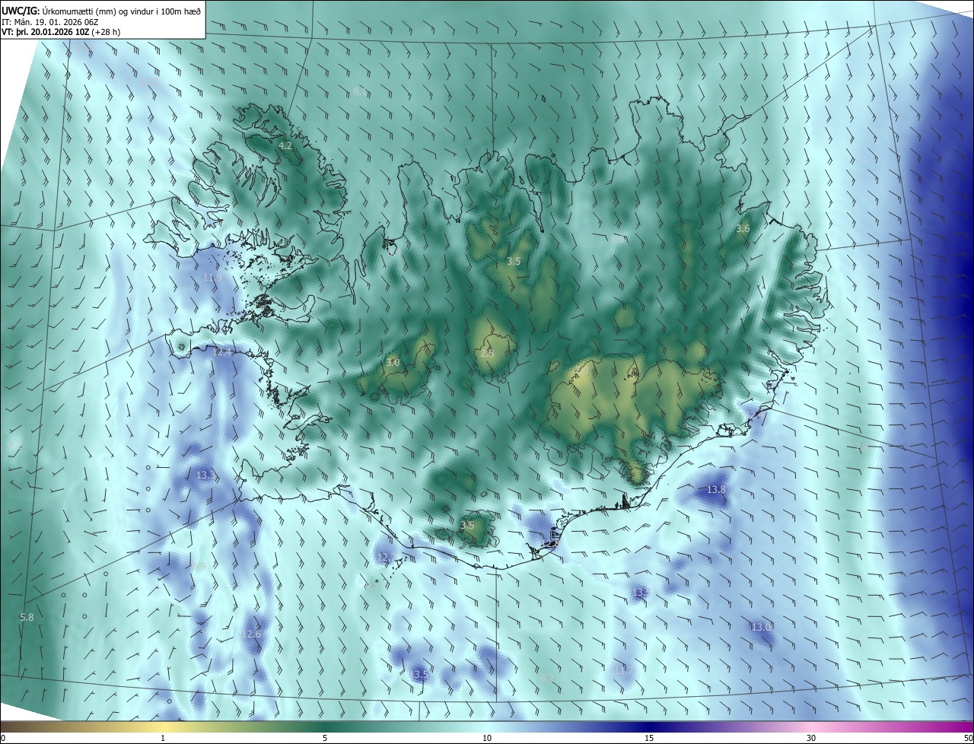Click the 'IT: Mán. 19. 01. 2026 06Z' line
The height and width of the screenshot is (744, 974).
[x=49, y=22]
